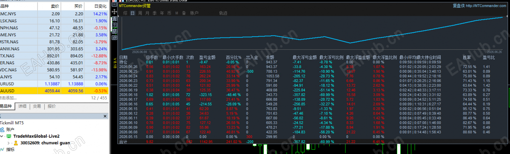
Task: Click the 胜率 win rate column header
Action: [x=467, y=57]
